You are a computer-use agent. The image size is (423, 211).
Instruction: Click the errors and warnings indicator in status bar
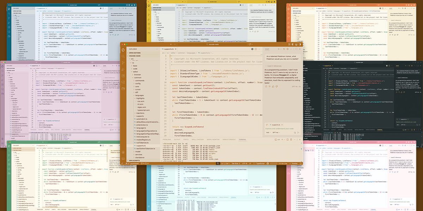(x=145, y=164)
